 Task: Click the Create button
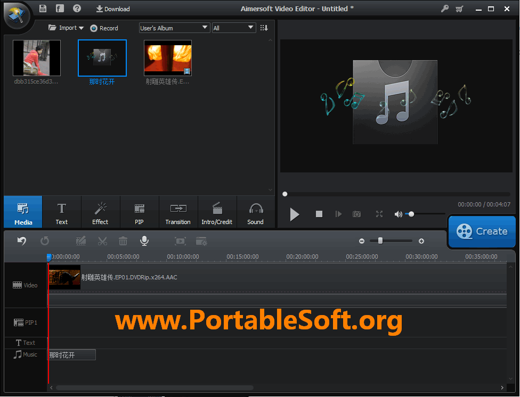click(482, 231)
